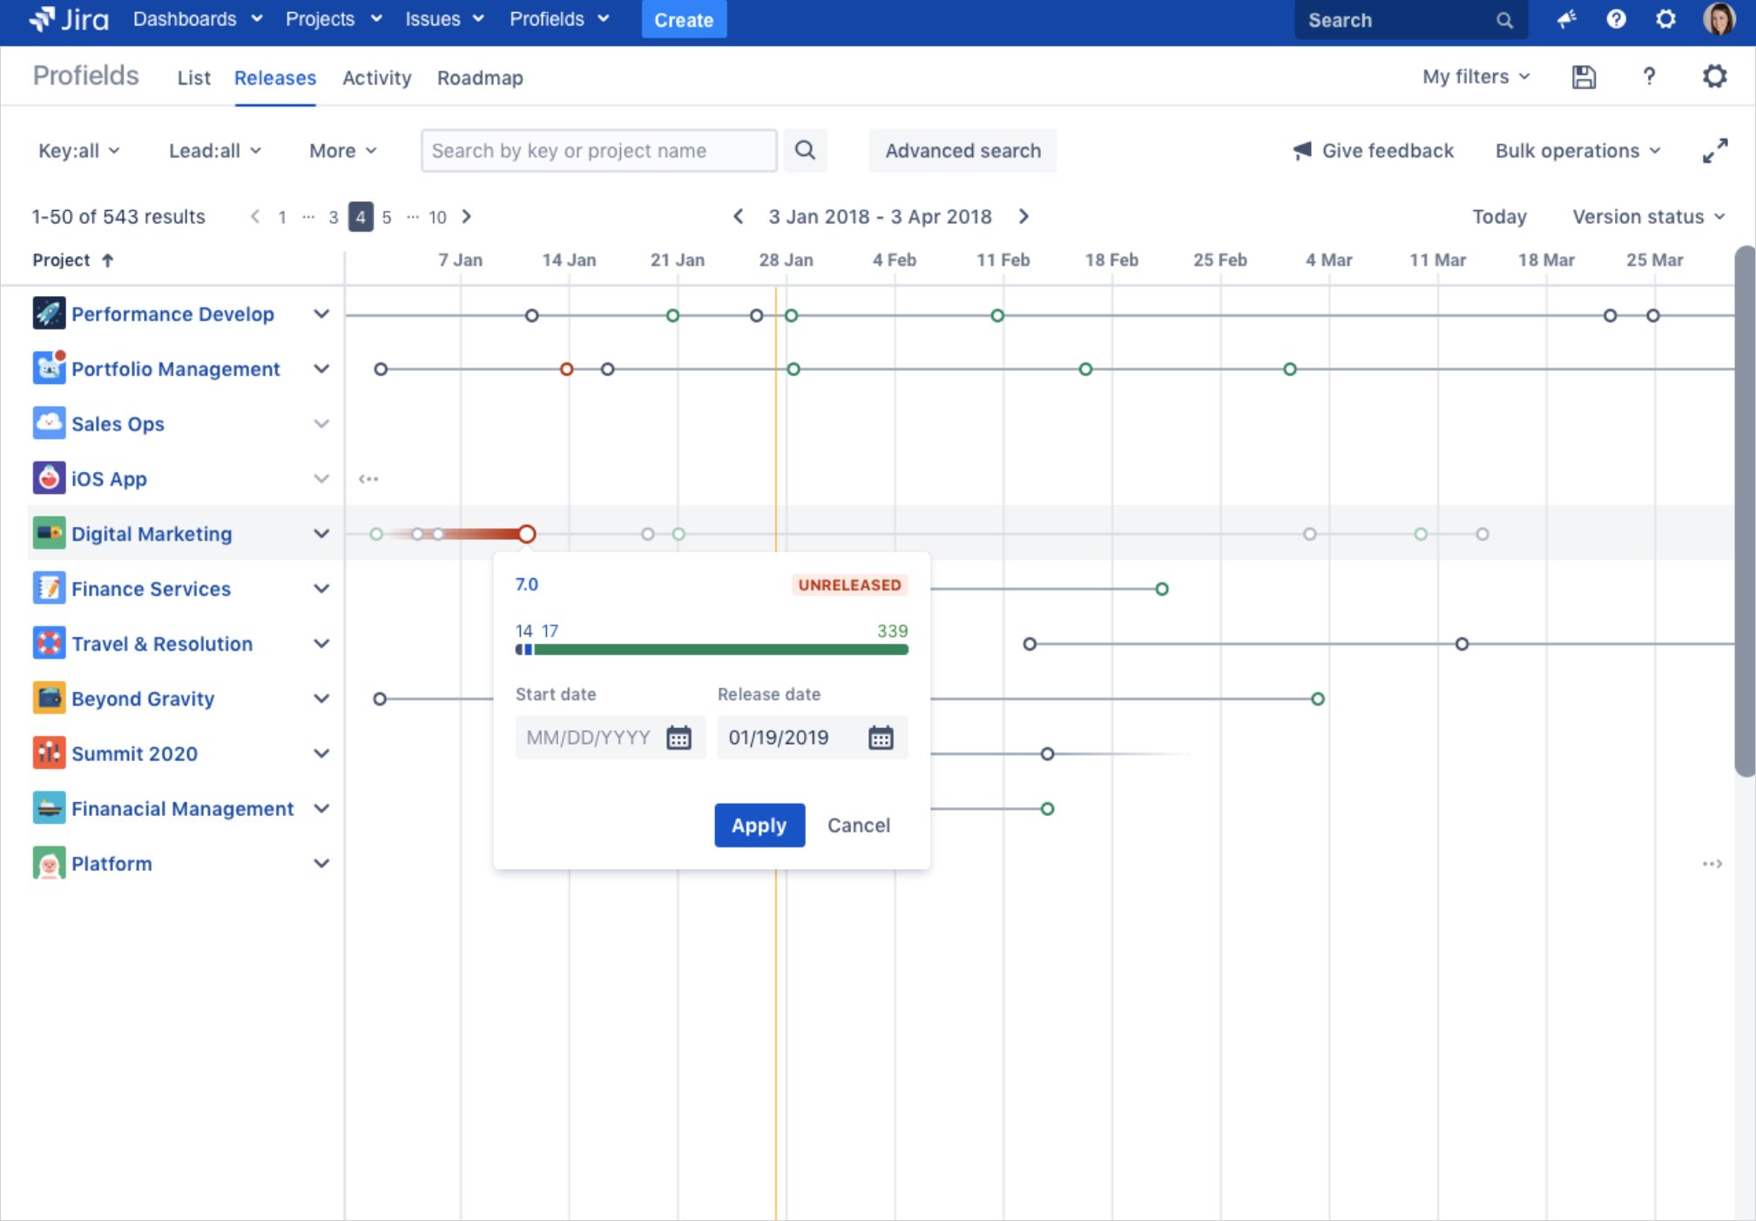This screenshot has height=1221, width=1756.
Task: Click the Advanced search button
Action: coord(962,150)
